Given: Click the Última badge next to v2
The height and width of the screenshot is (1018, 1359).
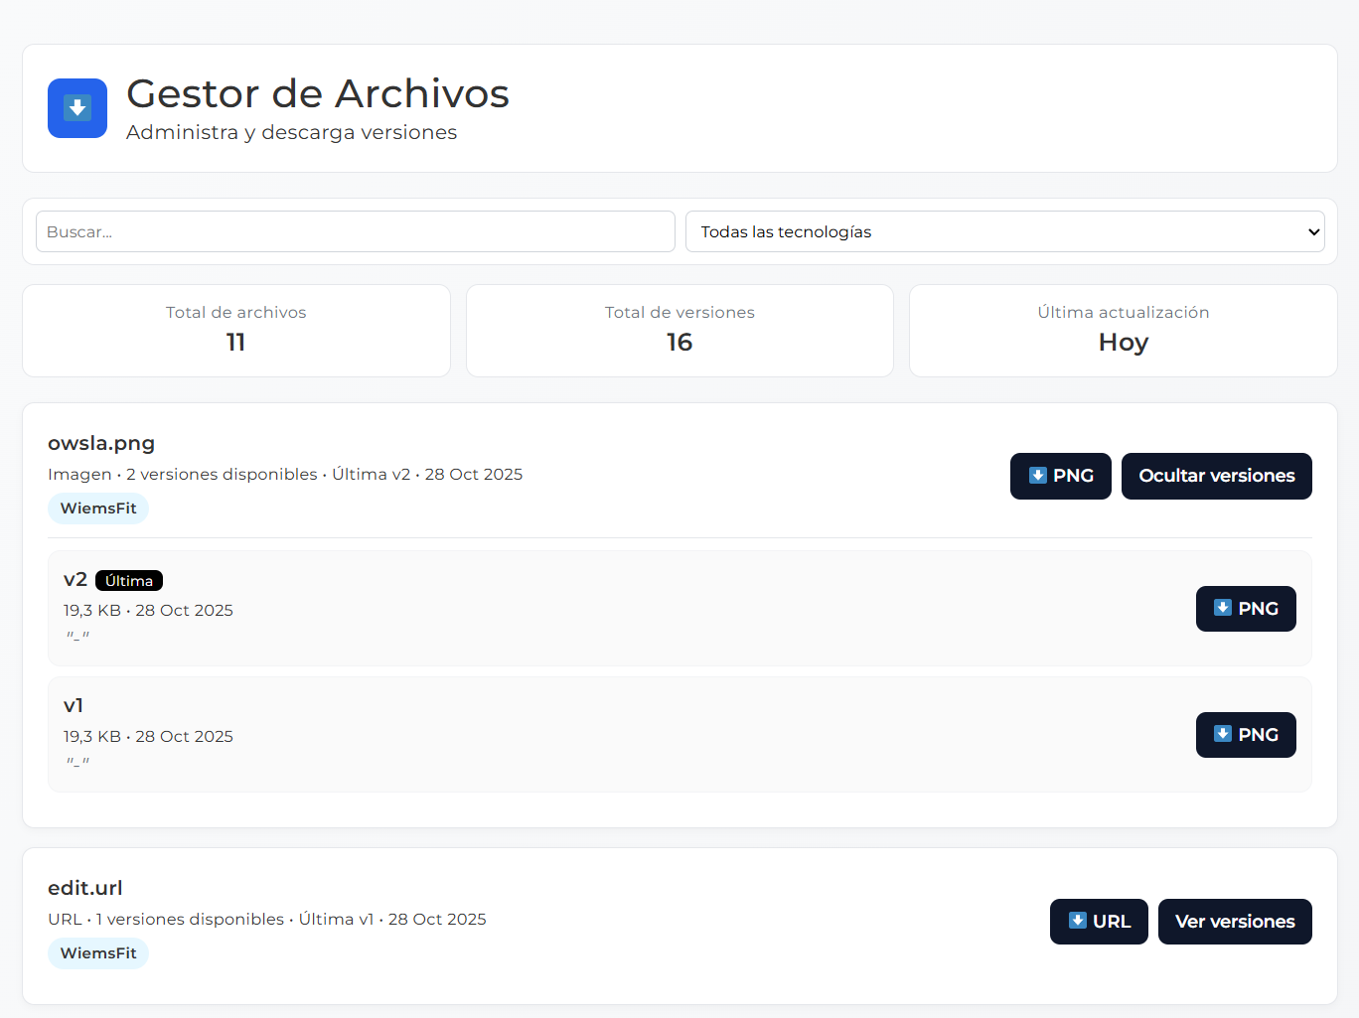Looking at the screenshot, I should pyautogui.click(x=129, y=581).
